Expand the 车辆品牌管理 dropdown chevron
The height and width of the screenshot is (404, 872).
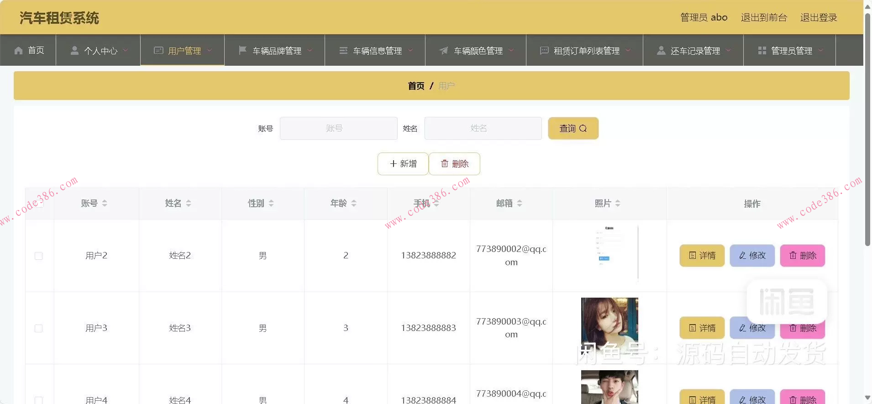point(310,51)
